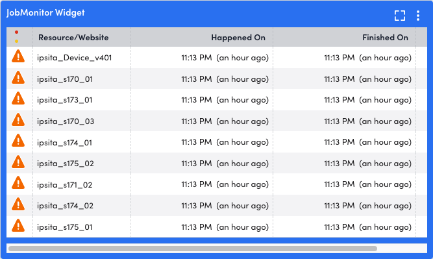Click warning icon for ipsita_s175_02

click(18, 162)
